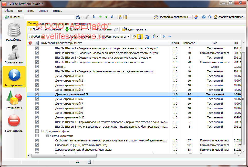Screen dimensions: 248x167
Task: Check the Для дома и офиса checkbox
Action: click(37, 131)
